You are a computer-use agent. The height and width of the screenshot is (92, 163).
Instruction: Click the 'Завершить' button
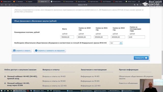tap(141, 58)
